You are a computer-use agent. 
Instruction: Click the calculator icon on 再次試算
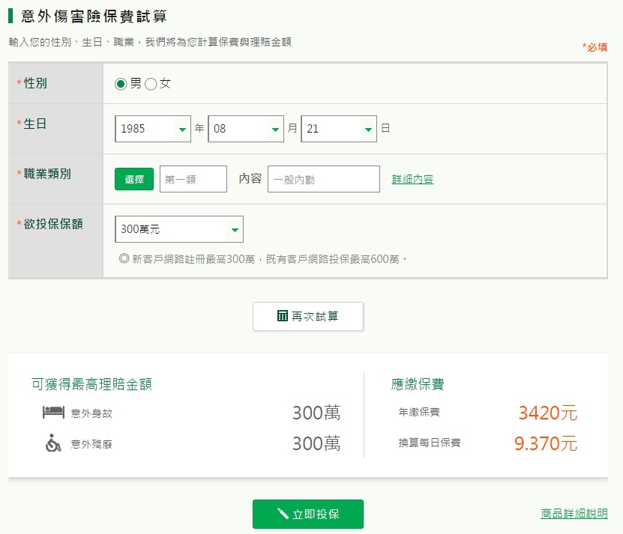point(283,315)
